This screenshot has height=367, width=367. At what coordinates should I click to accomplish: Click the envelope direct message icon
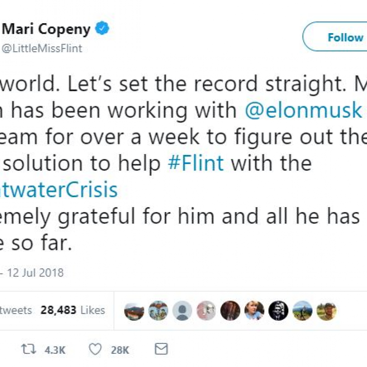[161, 349]
